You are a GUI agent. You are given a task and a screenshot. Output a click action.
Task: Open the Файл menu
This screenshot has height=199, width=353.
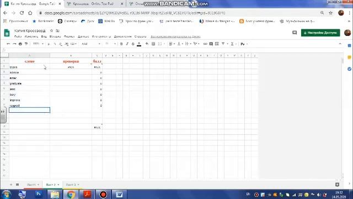[18, 36]
